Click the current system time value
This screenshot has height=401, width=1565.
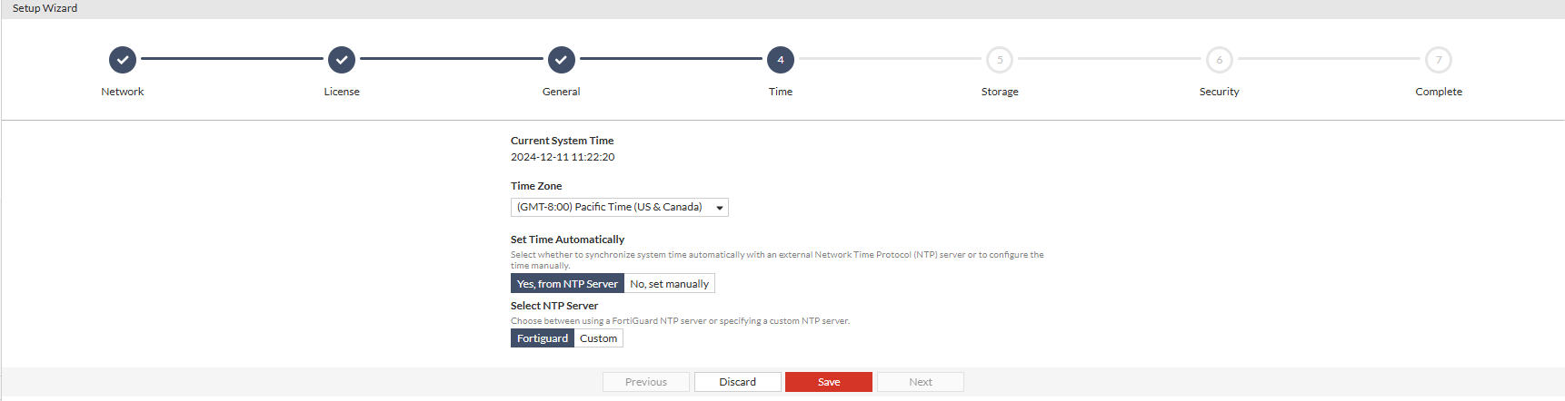coord(563,157)
